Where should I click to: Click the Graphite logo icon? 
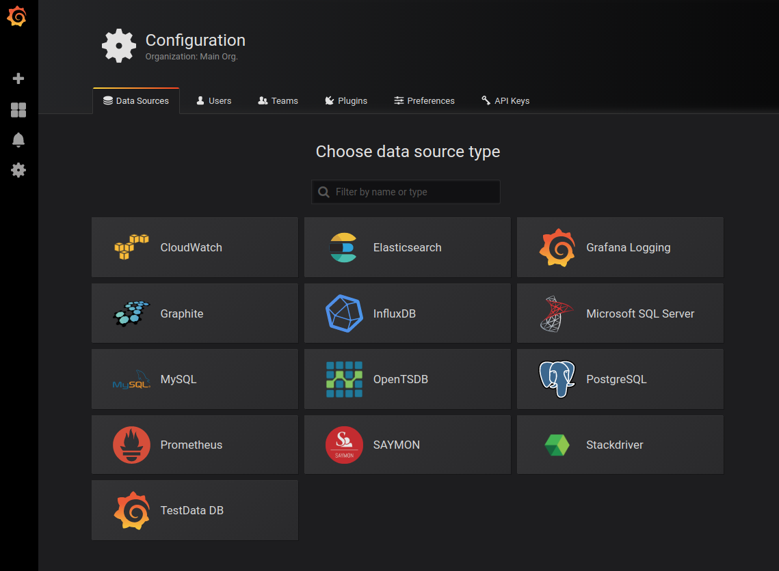[x=131, y=313]
